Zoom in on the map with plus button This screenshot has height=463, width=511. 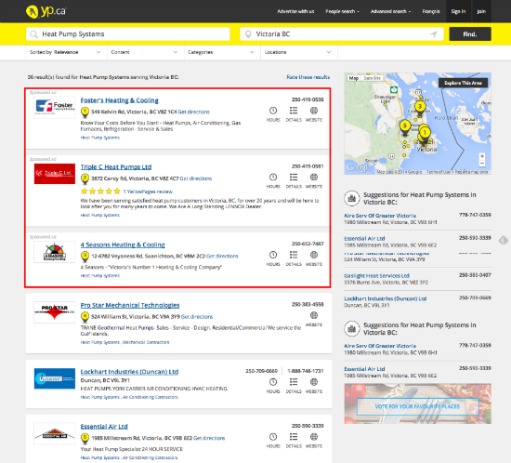pos(482,156)
